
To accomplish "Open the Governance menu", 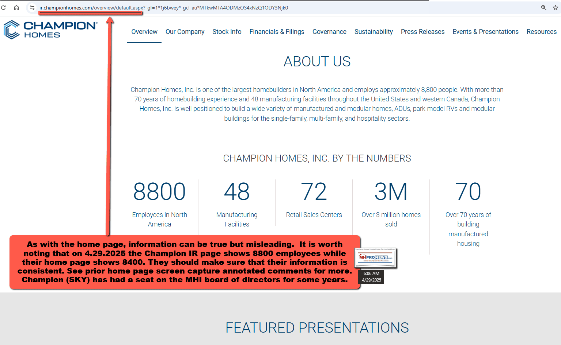I will coord(329,32).
